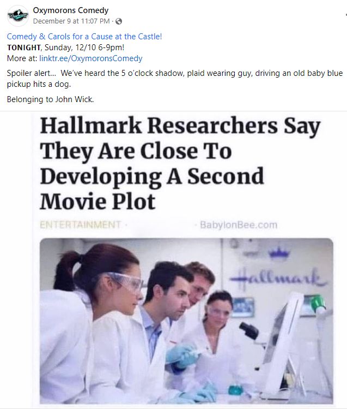Click the bold TONIGHT text
The width and height of the screenshot is (347, 409).
pos(24,48)
